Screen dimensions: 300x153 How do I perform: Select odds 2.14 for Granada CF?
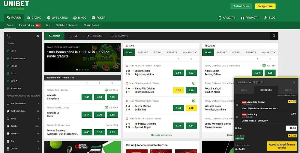[x=87, y=115]
